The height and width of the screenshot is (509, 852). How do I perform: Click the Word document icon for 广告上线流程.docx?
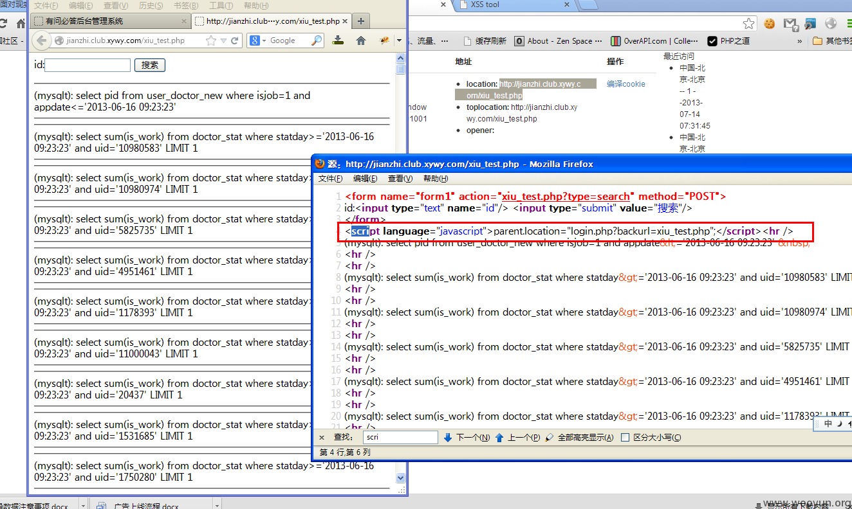(x=101, y=506)
